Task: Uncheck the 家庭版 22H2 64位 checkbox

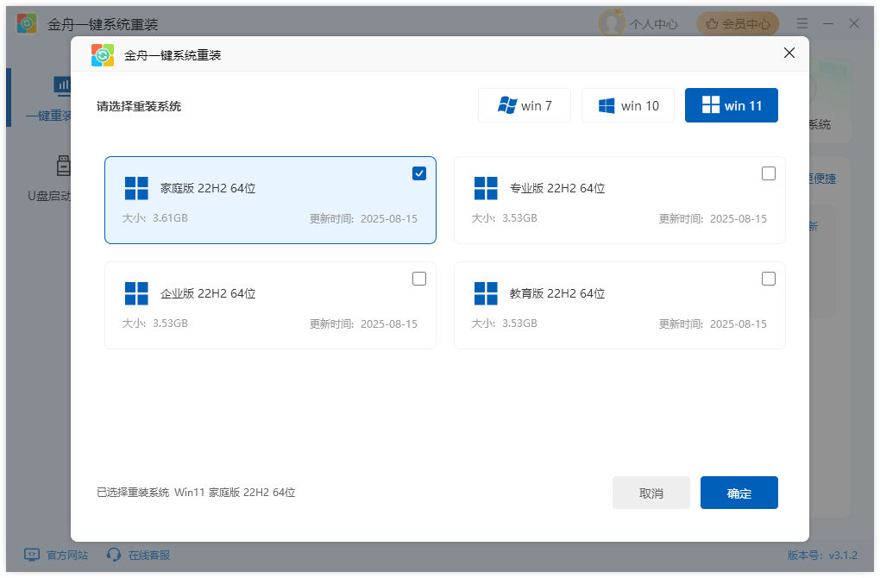Action: tap(419, 173)
